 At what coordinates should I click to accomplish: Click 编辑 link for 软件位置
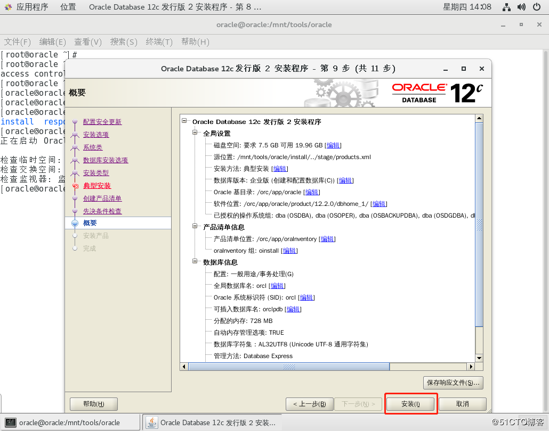coord(379,204)
